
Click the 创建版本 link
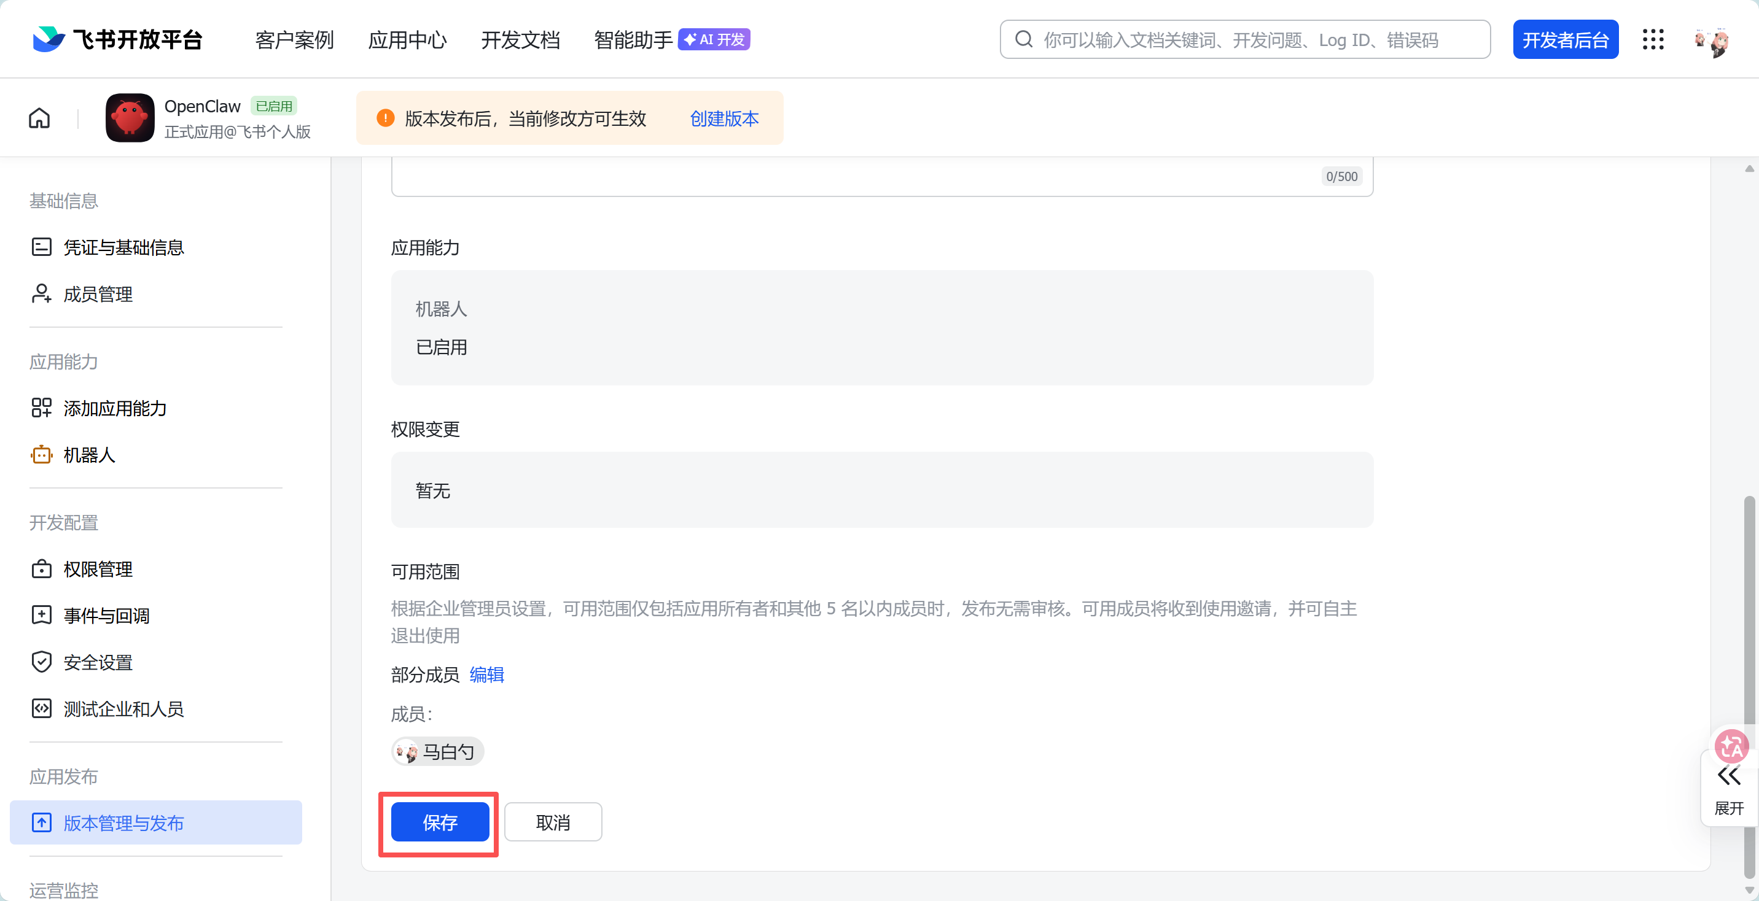coord(724,119)
